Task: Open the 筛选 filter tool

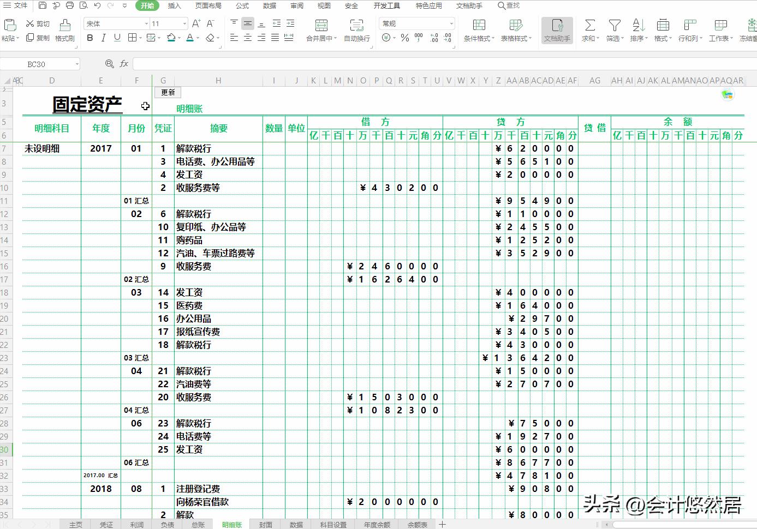Action: [613, 31]
